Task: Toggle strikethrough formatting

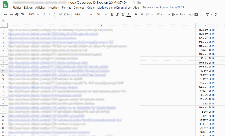Action: click(123, 15)
